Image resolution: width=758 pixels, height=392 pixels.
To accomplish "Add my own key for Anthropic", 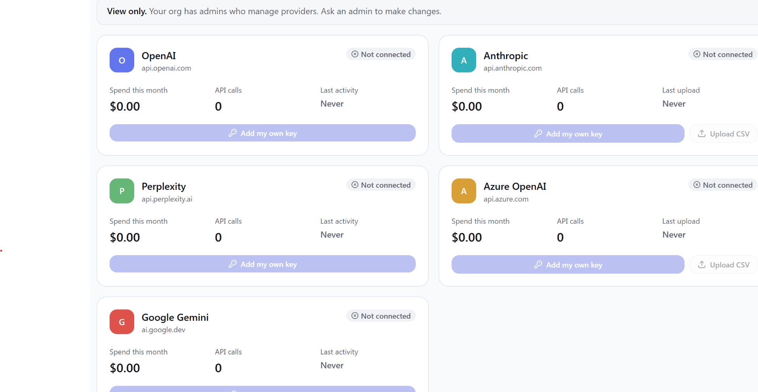I will [568, 134].
